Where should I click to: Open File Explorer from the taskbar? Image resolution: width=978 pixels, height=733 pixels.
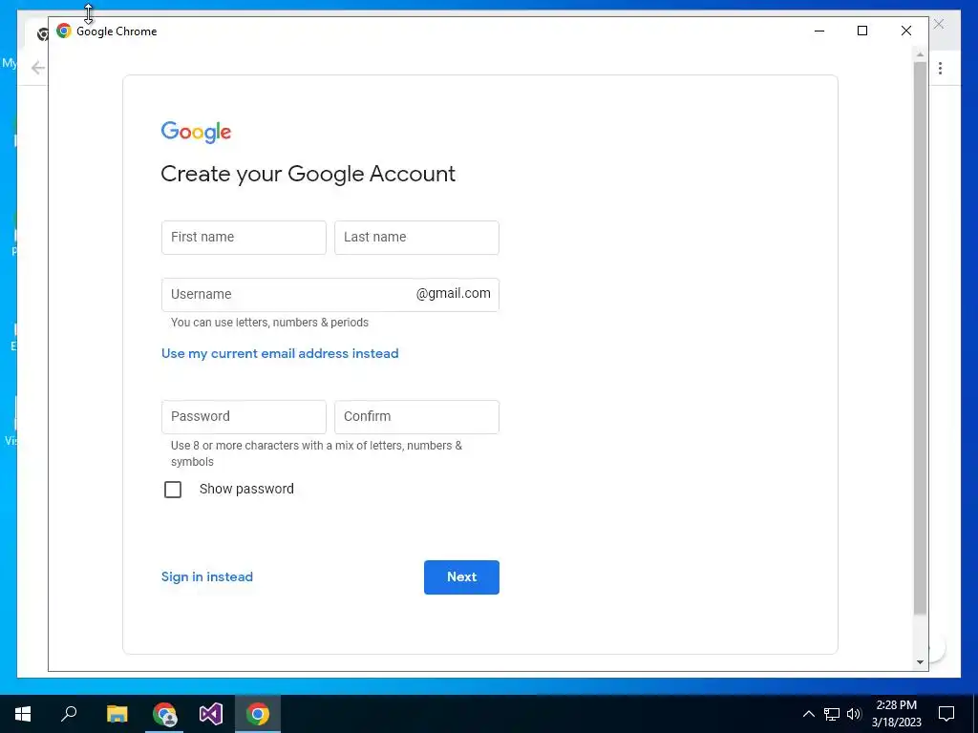(x=117, y=714)
